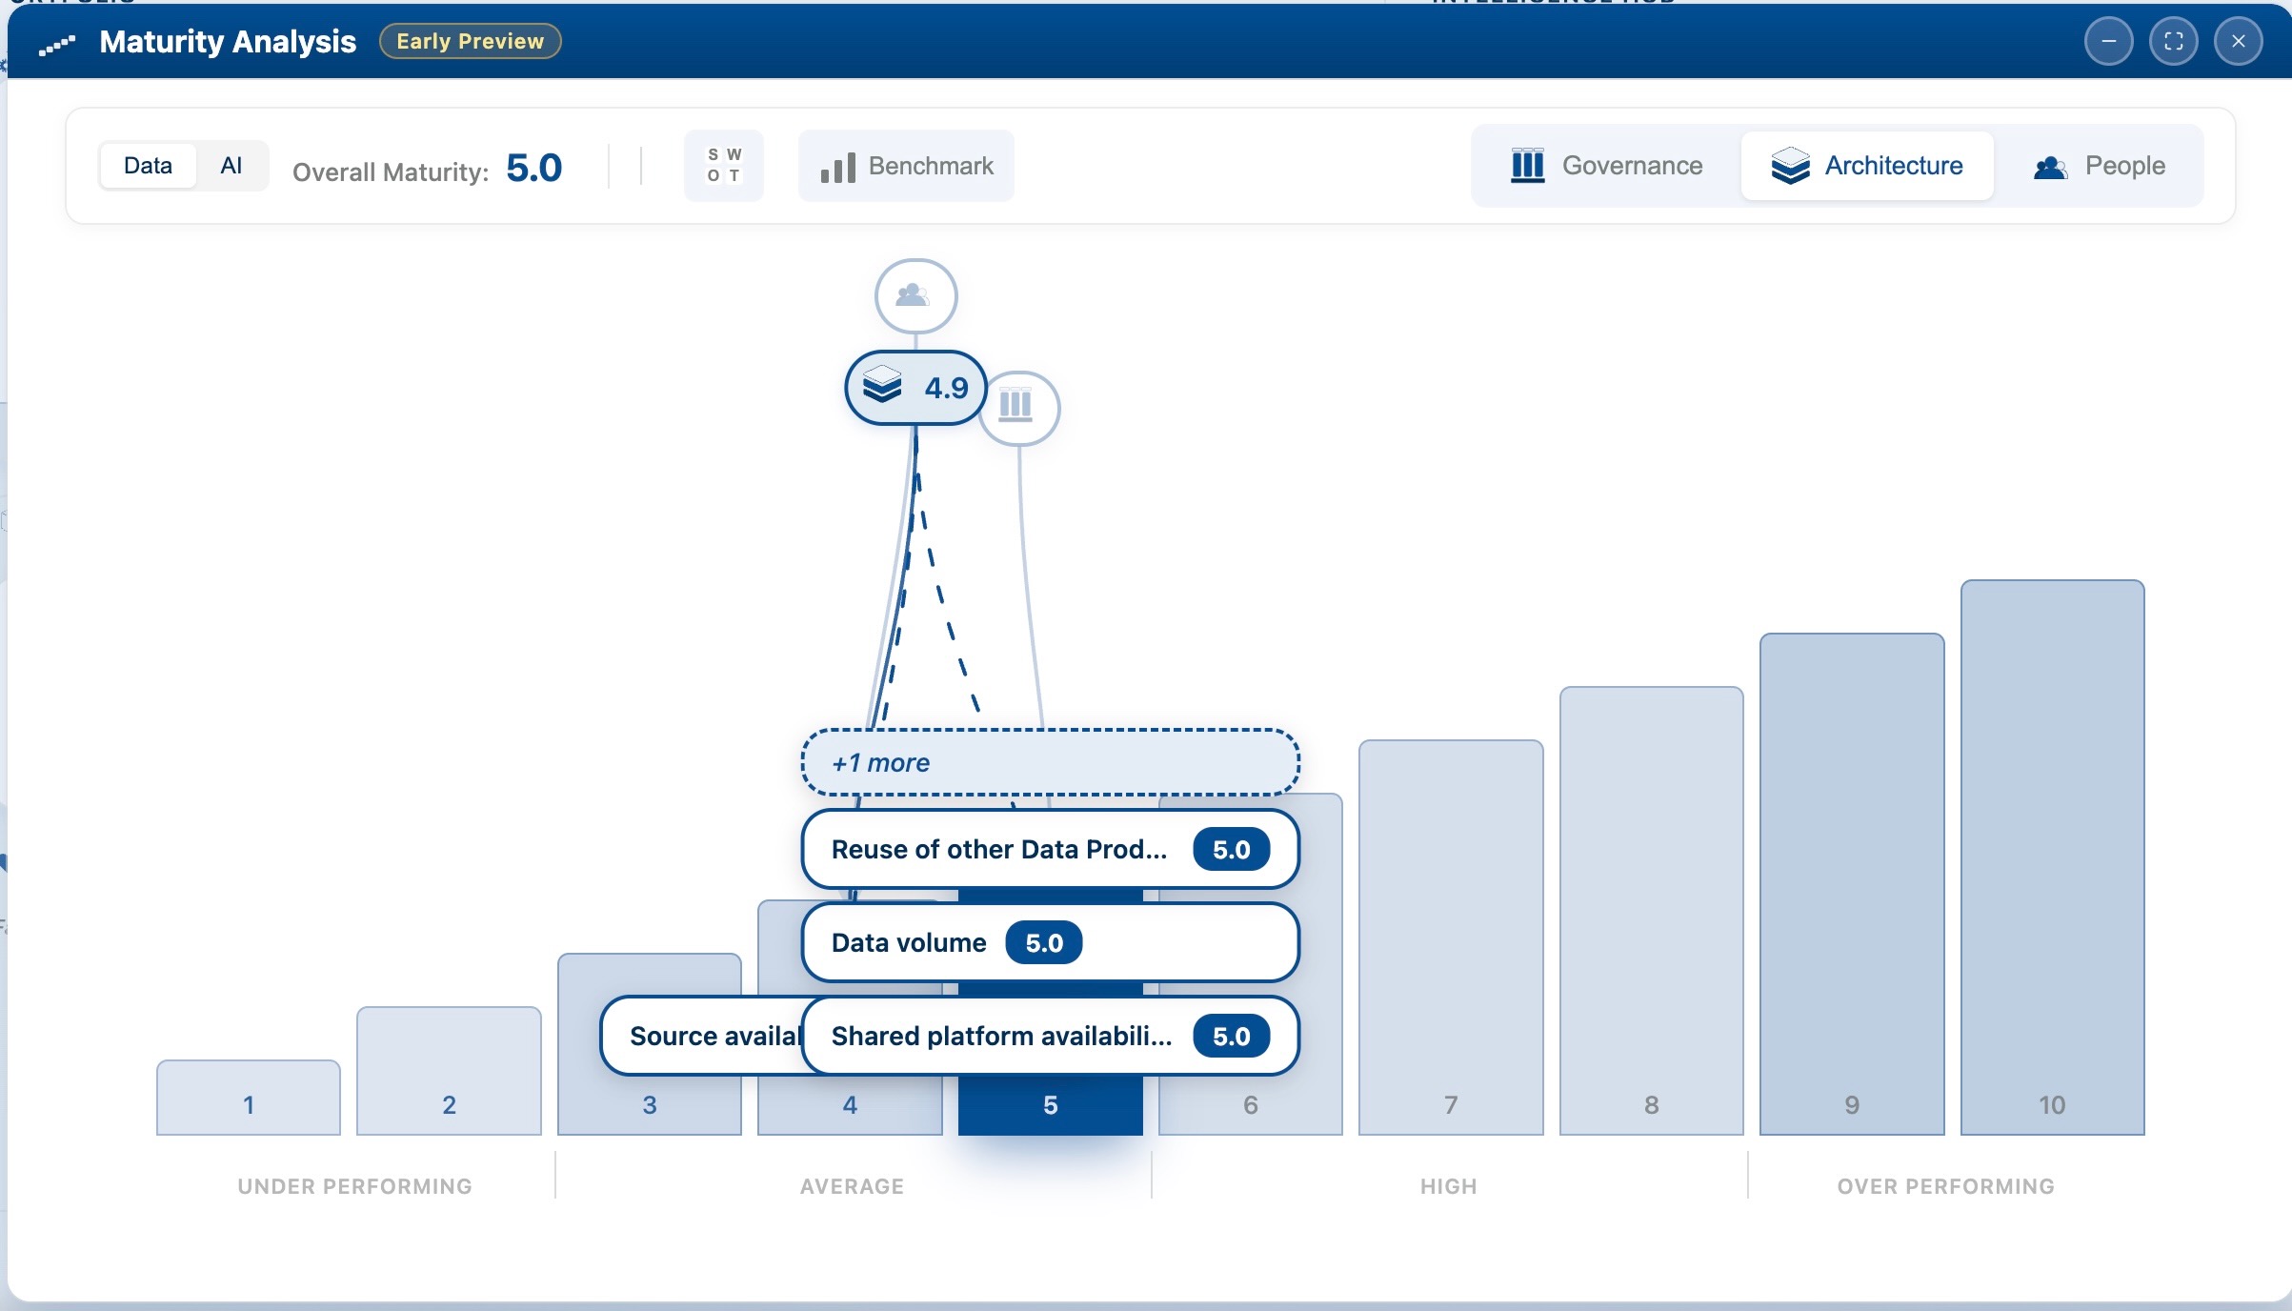Click the UNDER PERFORMING label

(x=354, y=1186)
